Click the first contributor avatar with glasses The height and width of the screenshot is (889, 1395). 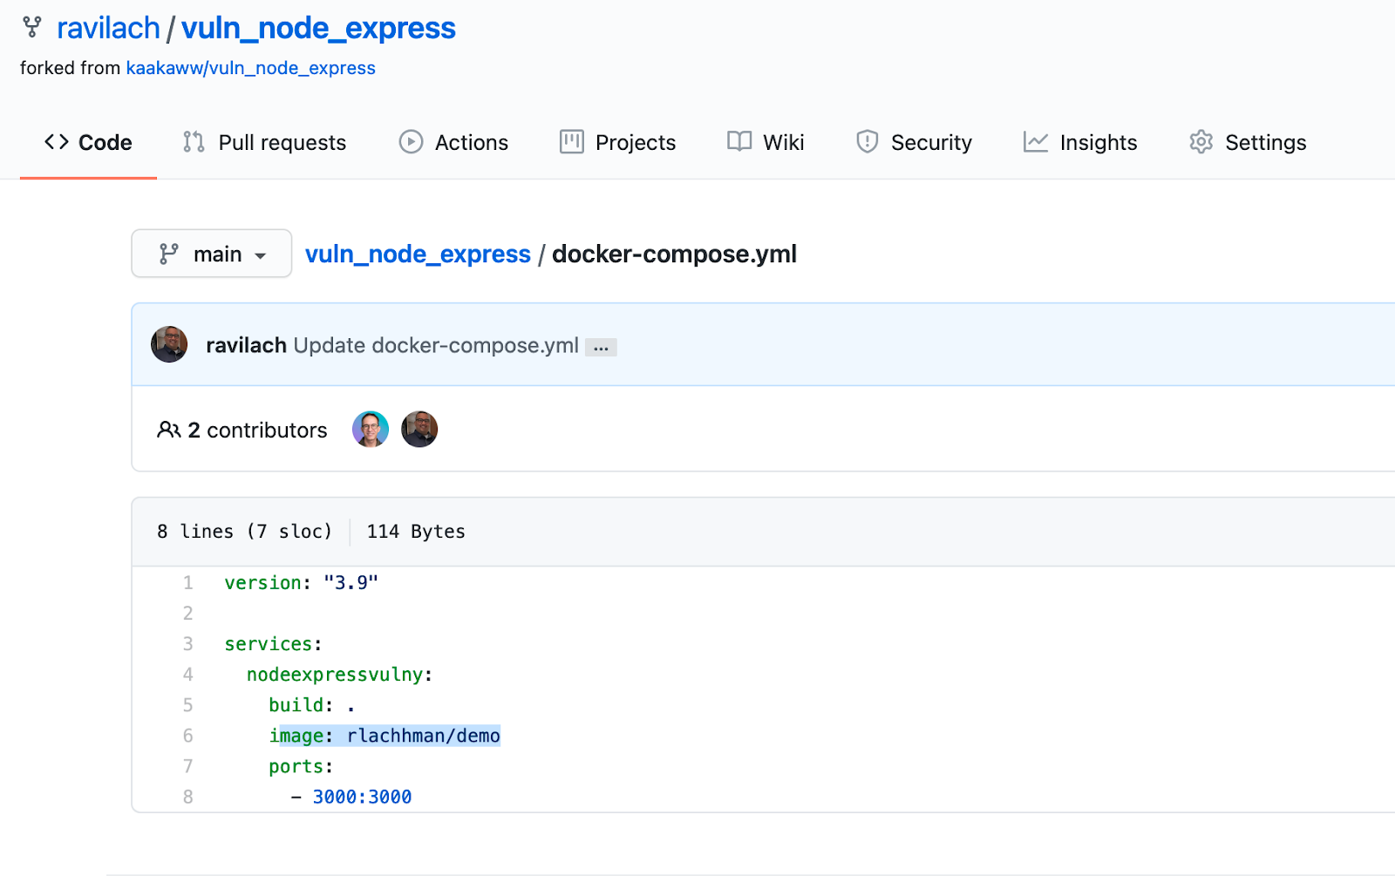tap(371, 430)
